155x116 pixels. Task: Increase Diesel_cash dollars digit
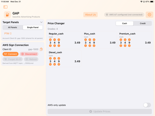click(50, 58)
